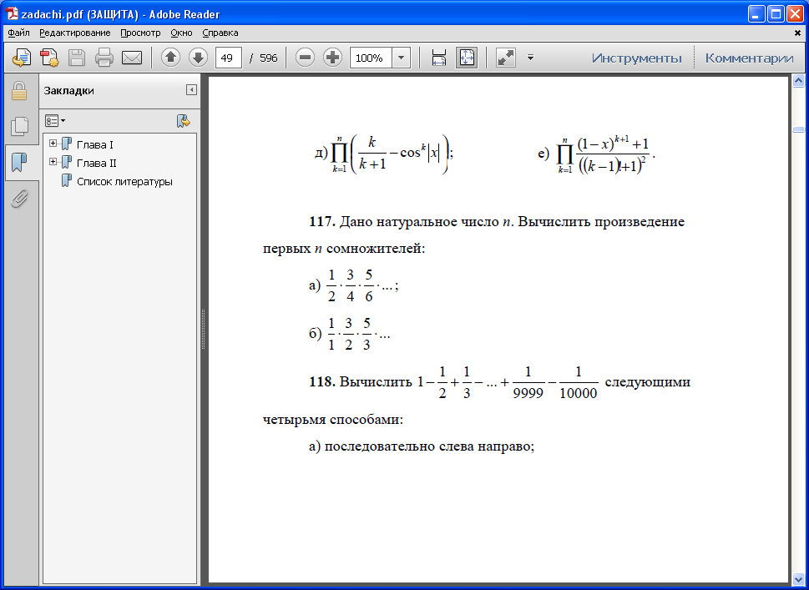
Task: Select the Глава II bookmark
Action: (x=97, y=164)
